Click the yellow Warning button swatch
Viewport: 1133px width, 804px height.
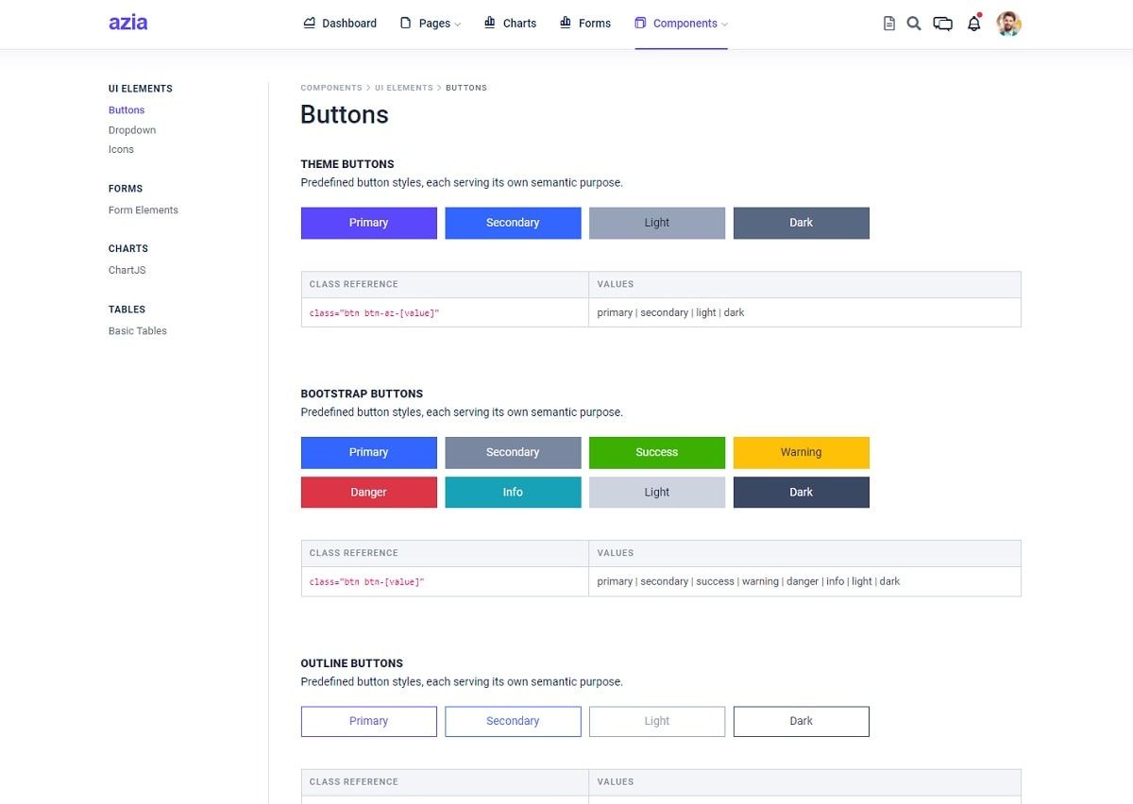point(801,452)
